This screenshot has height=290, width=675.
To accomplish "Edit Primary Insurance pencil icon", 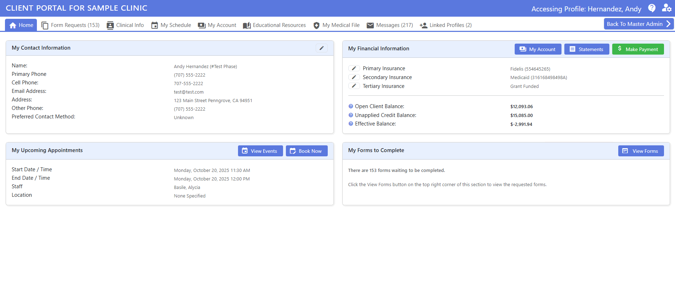I will click(354, 68).
